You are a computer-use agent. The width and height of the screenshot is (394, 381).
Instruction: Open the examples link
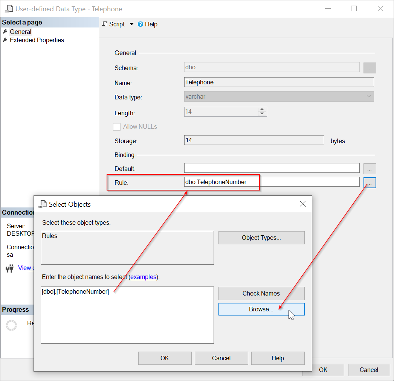pos(143,277)
